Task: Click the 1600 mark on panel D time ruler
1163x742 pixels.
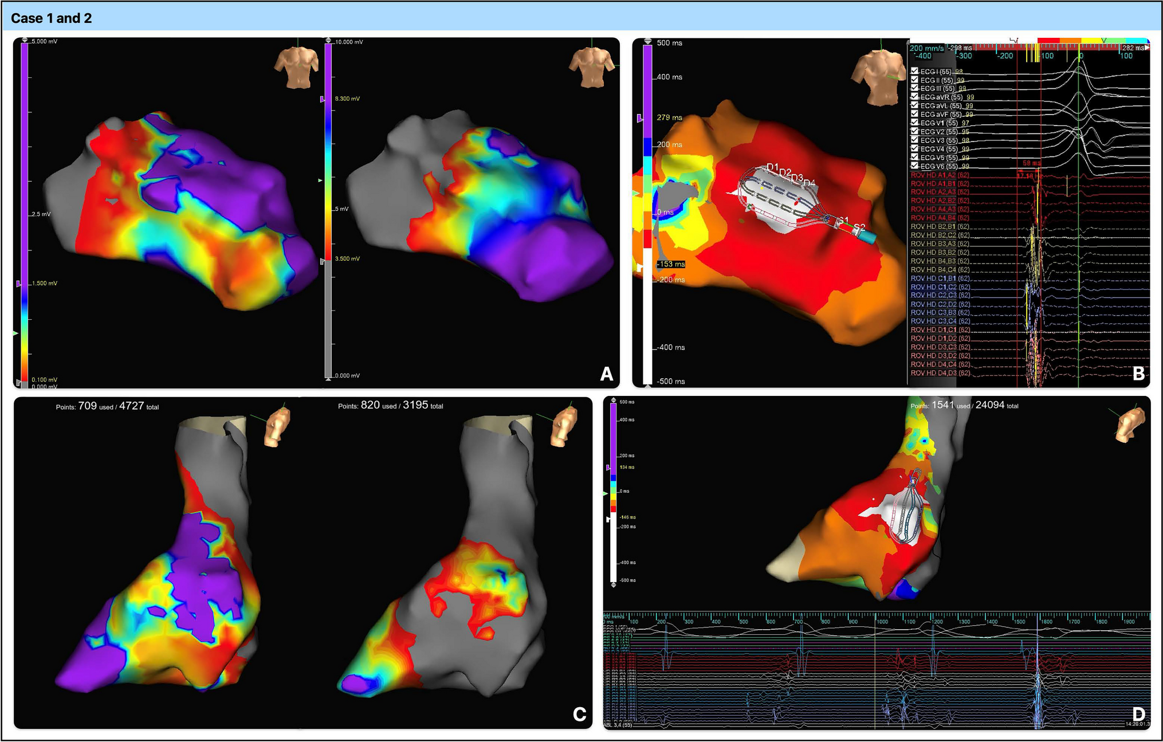Action: [1046, 622]
